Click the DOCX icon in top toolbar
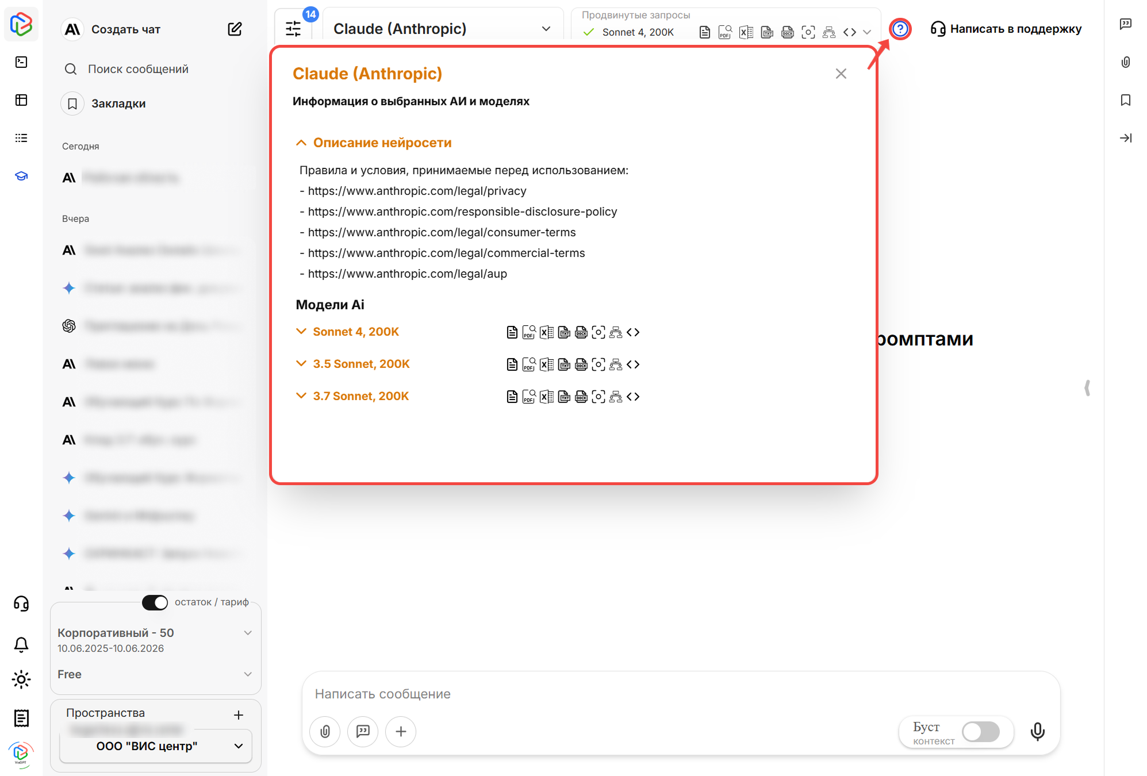1147x776 pixels. point(787,32)
